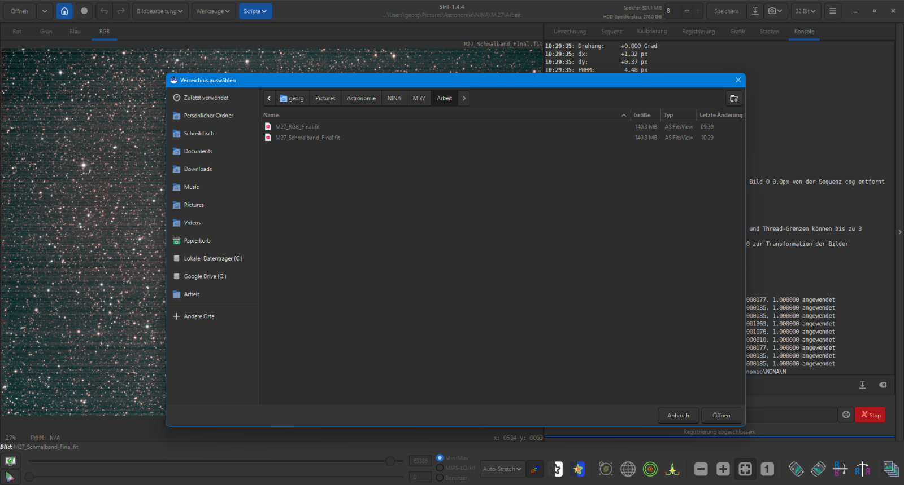The image size is (904, 485).
Task: Click the home directory icon in toolbar
Action: point(64,11)
